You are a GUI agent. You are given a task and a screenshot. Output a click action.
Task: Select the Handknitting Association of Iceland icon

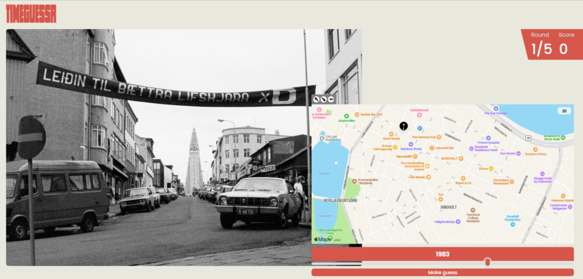(428, 166)
